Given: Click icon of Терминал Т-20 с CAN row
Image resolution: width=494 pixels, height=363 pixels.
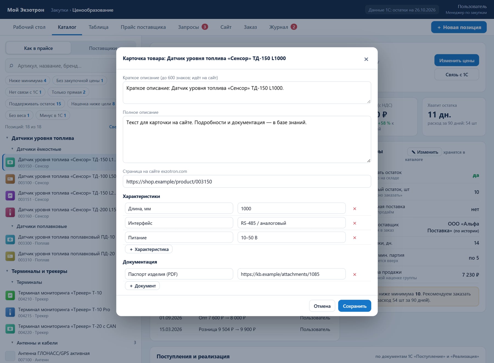Looking at the screenshot, I should (x=10, y=329).
